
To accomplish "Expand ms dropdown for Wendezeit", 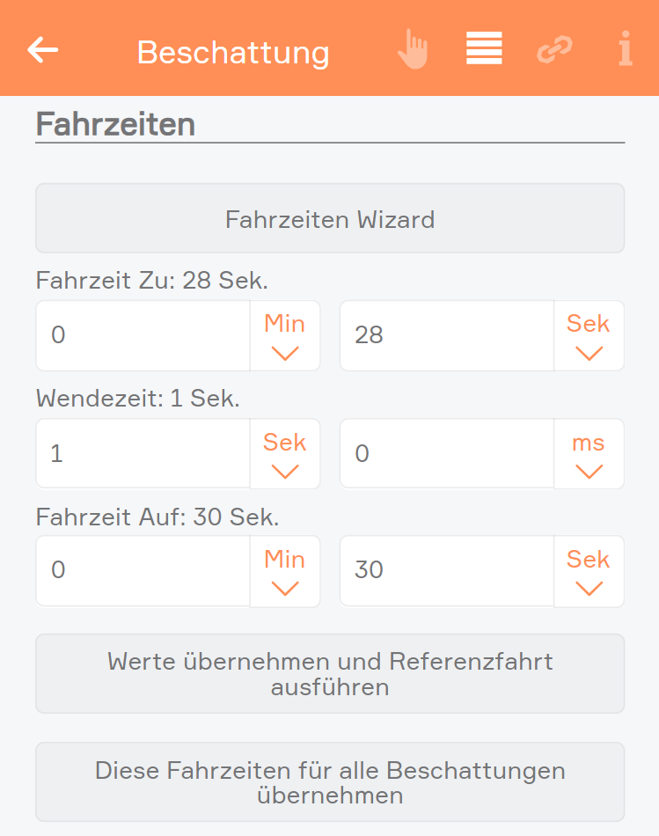I will click(589, 454).
